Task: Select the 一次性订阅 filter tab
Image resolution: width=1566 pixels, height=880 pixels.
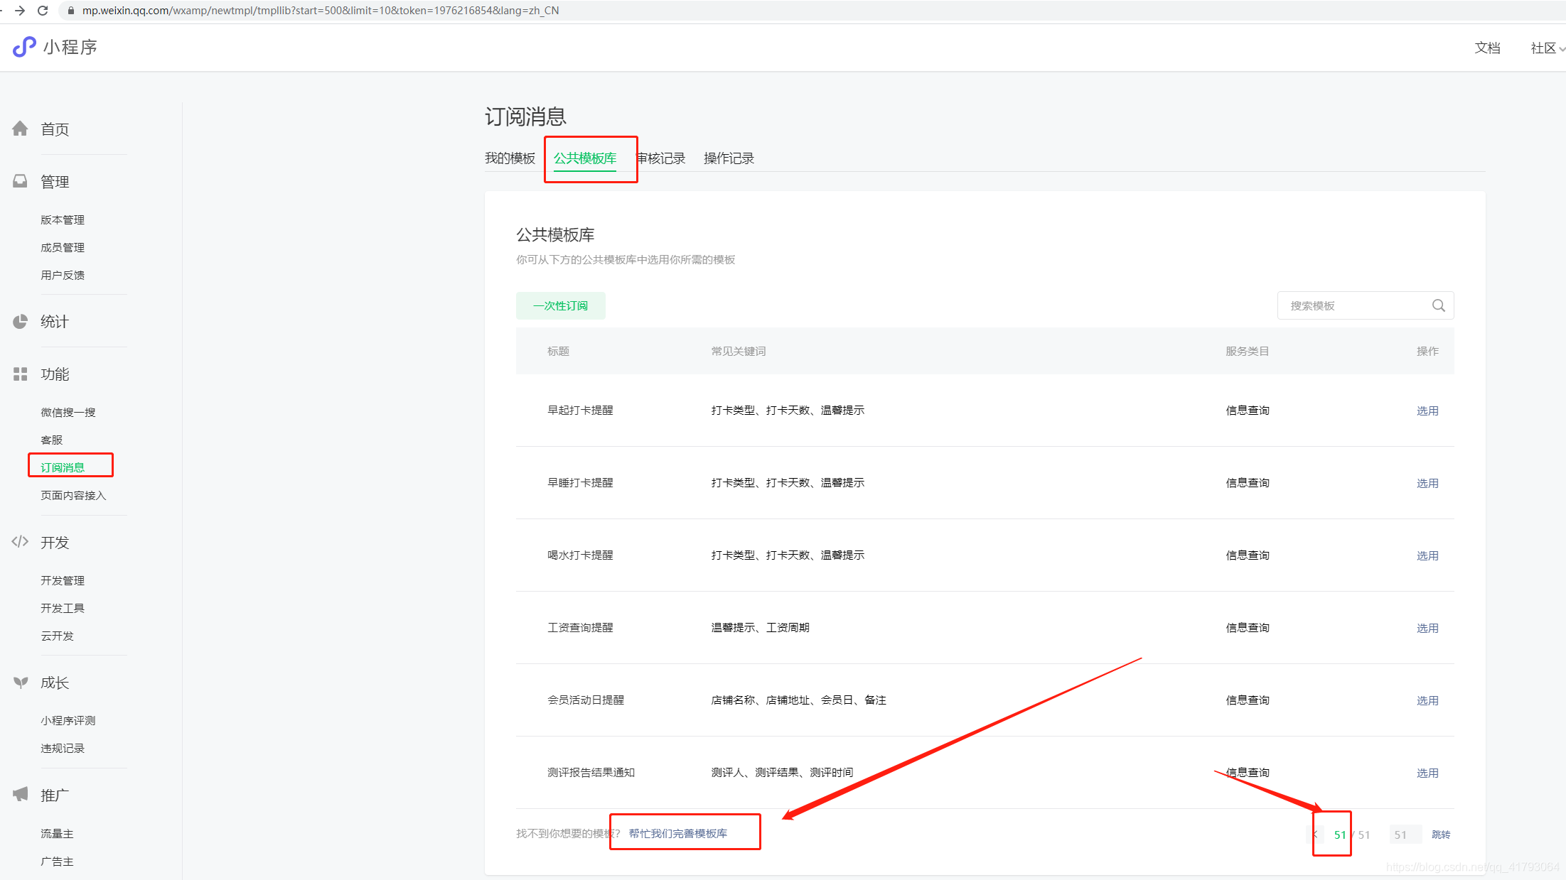Action: pos(560,305)
